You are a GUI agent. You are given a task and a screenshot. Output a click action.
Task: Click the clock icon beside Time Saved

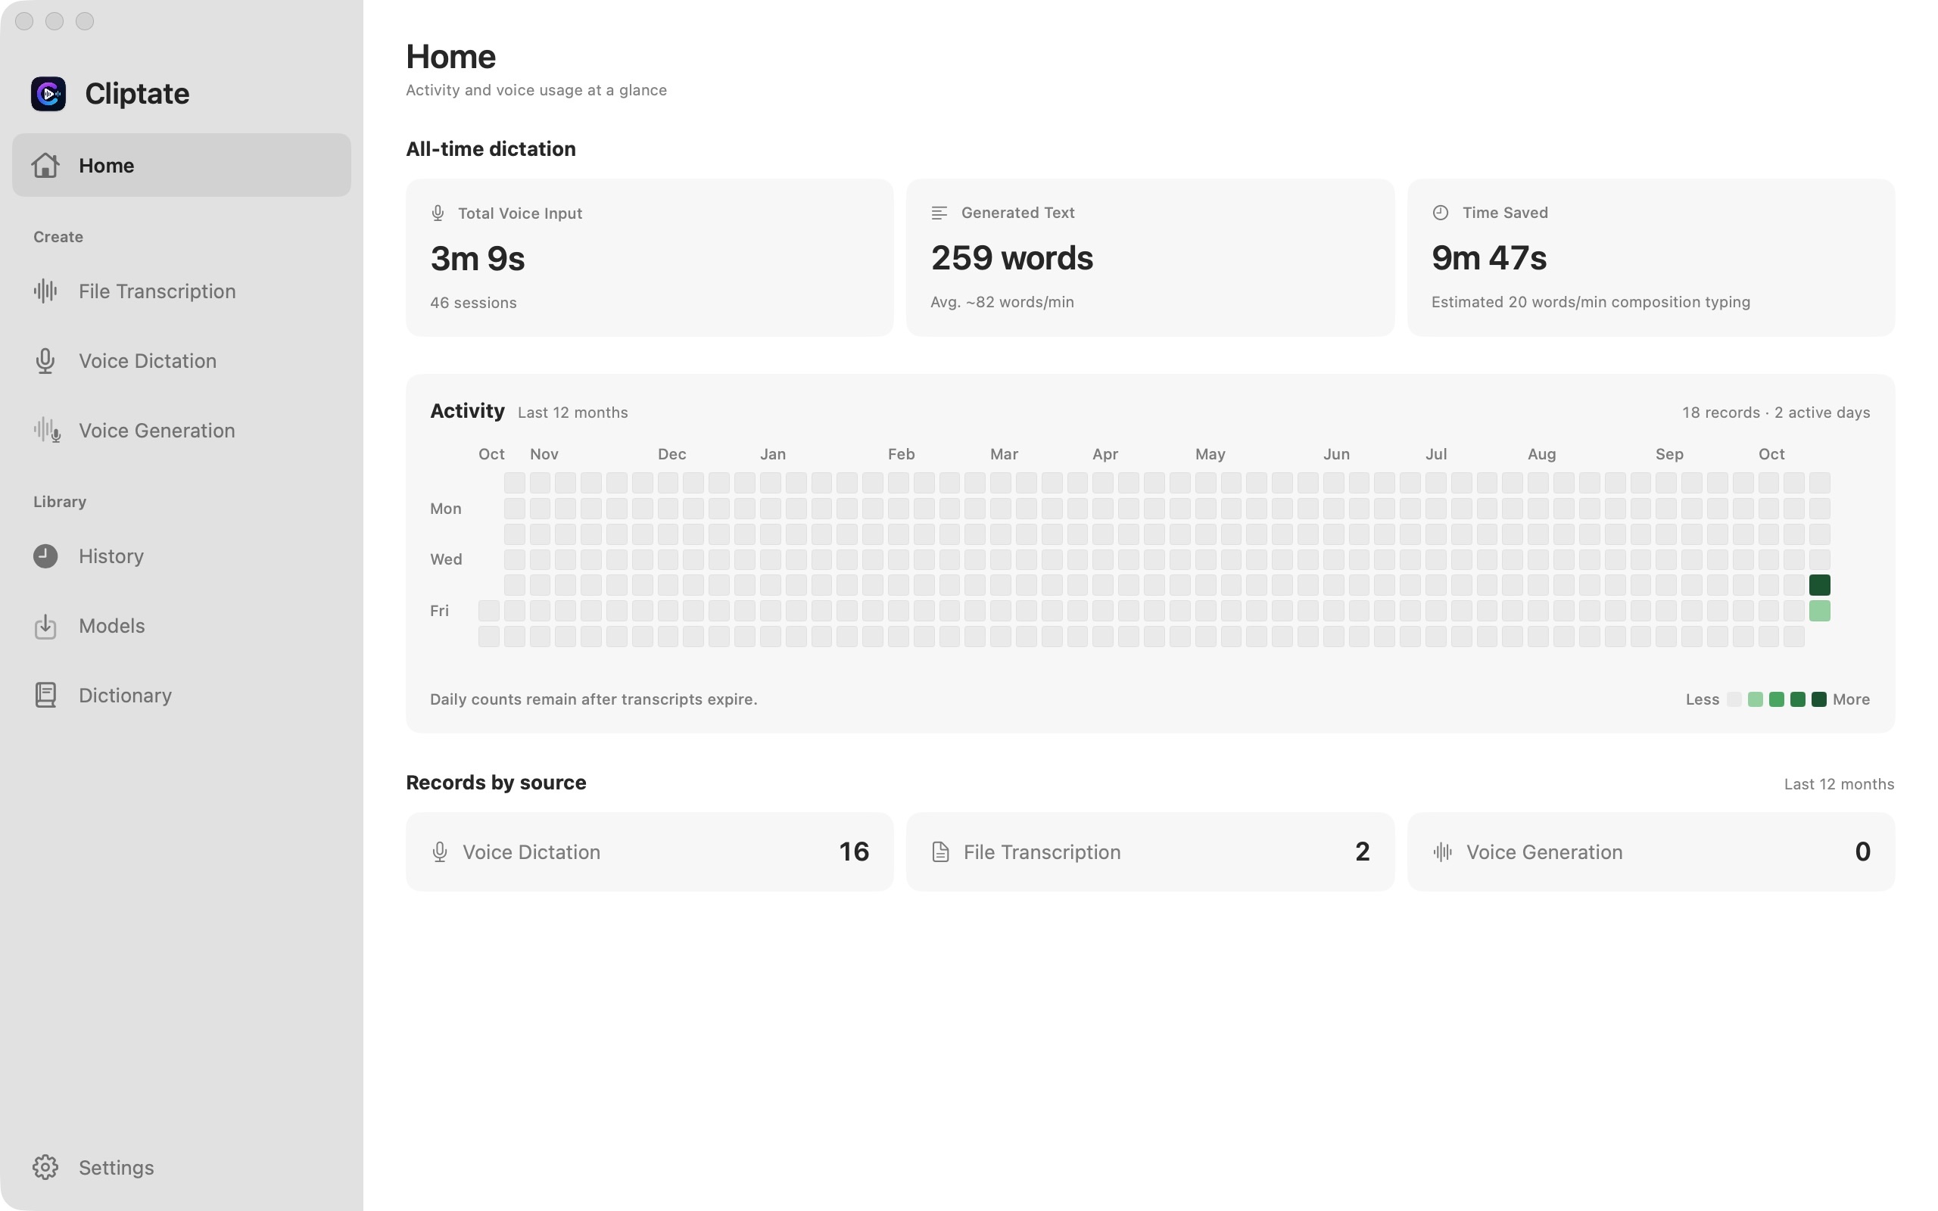click(x=1440, y=213)
